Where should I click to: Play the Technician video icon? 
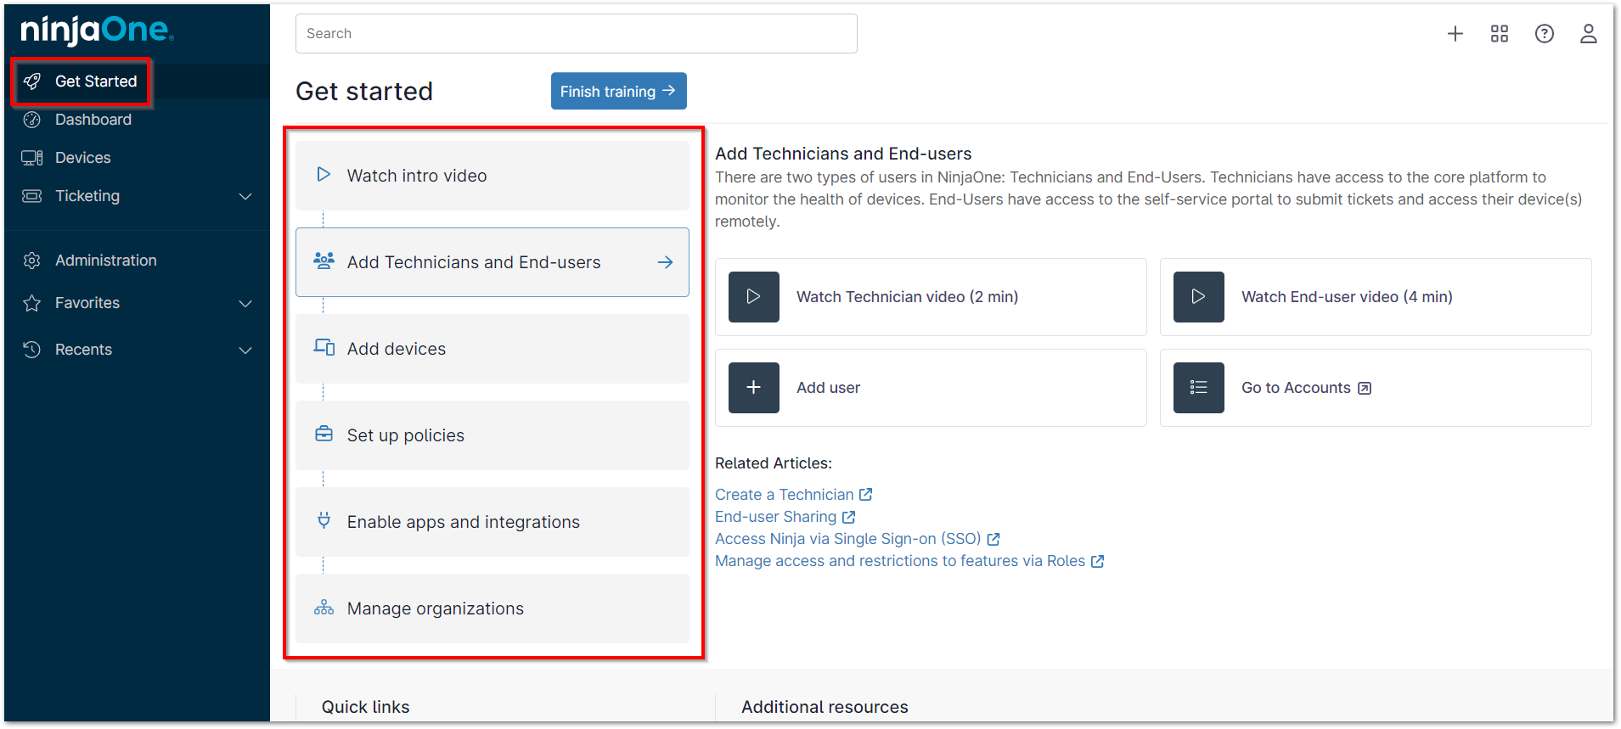(753, 297)
